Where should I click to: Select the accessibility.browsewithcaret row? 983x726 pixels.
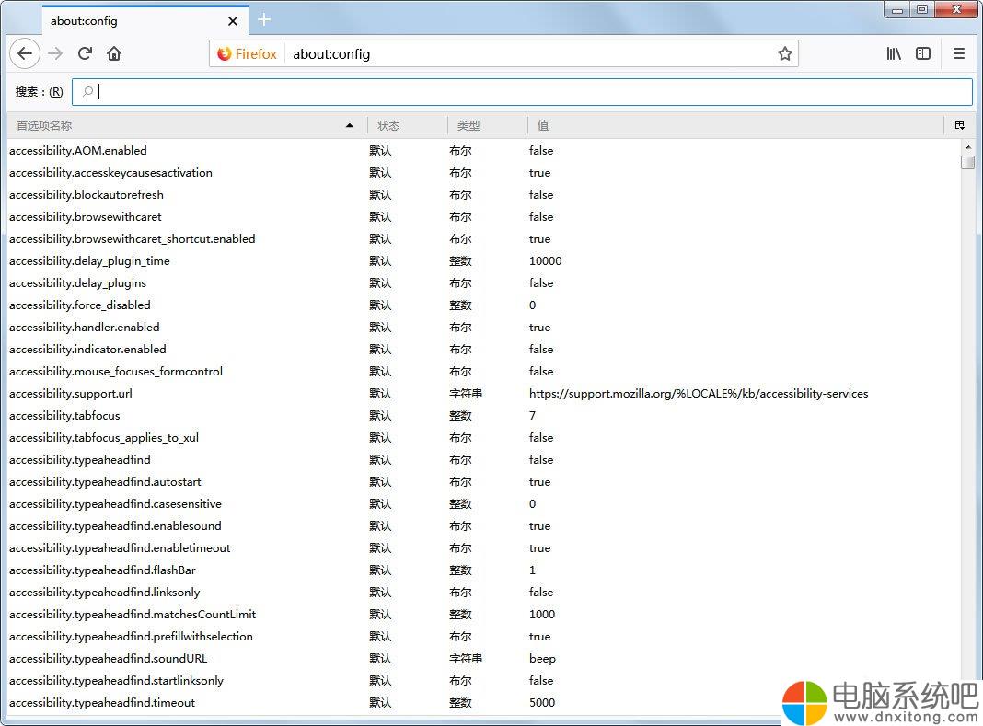[483, 217]
